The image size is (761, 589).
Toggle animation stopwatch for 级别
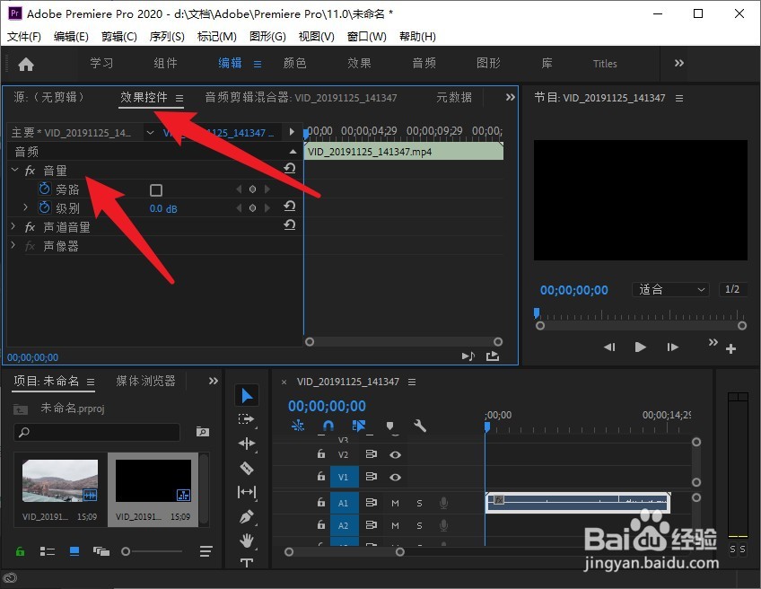[x=45, y=207]
